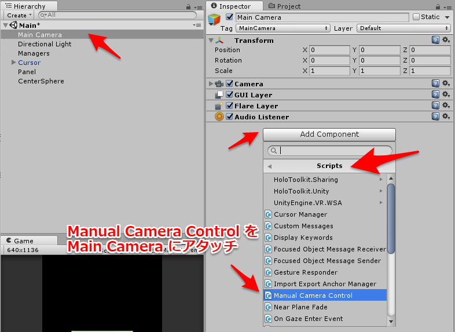455x332 pixels.
Task: Focus the Hierarchy search field
Action: click(118, 15)
